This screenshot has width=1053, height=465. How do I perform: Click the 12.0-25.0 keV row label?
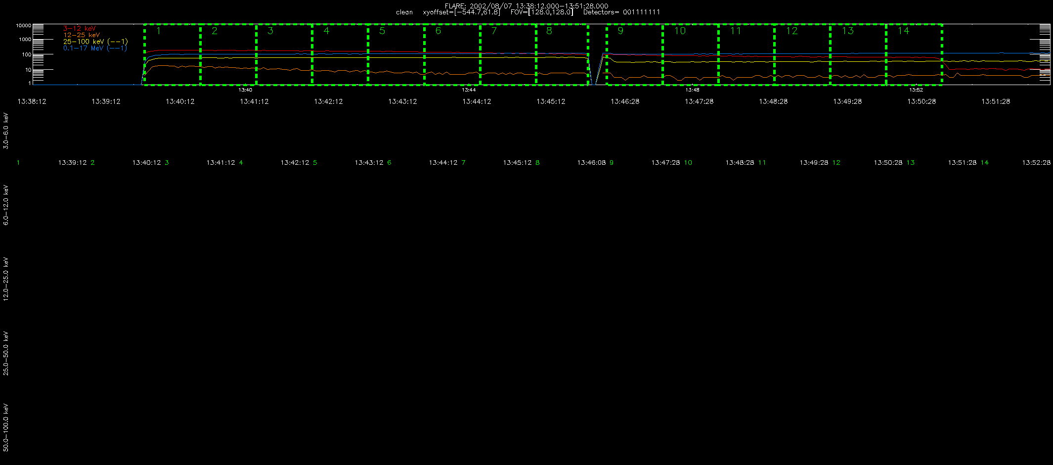(6, 279)
